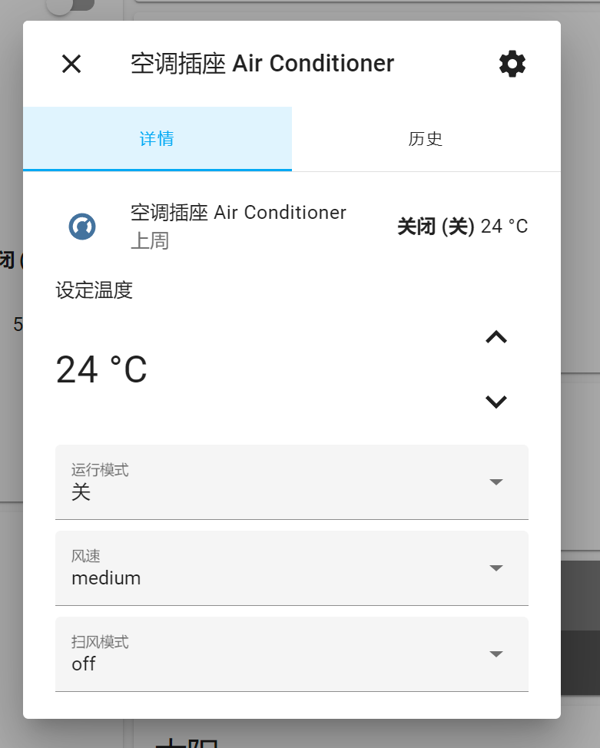Raise the set temperature with the up chevron

point(496,337)
